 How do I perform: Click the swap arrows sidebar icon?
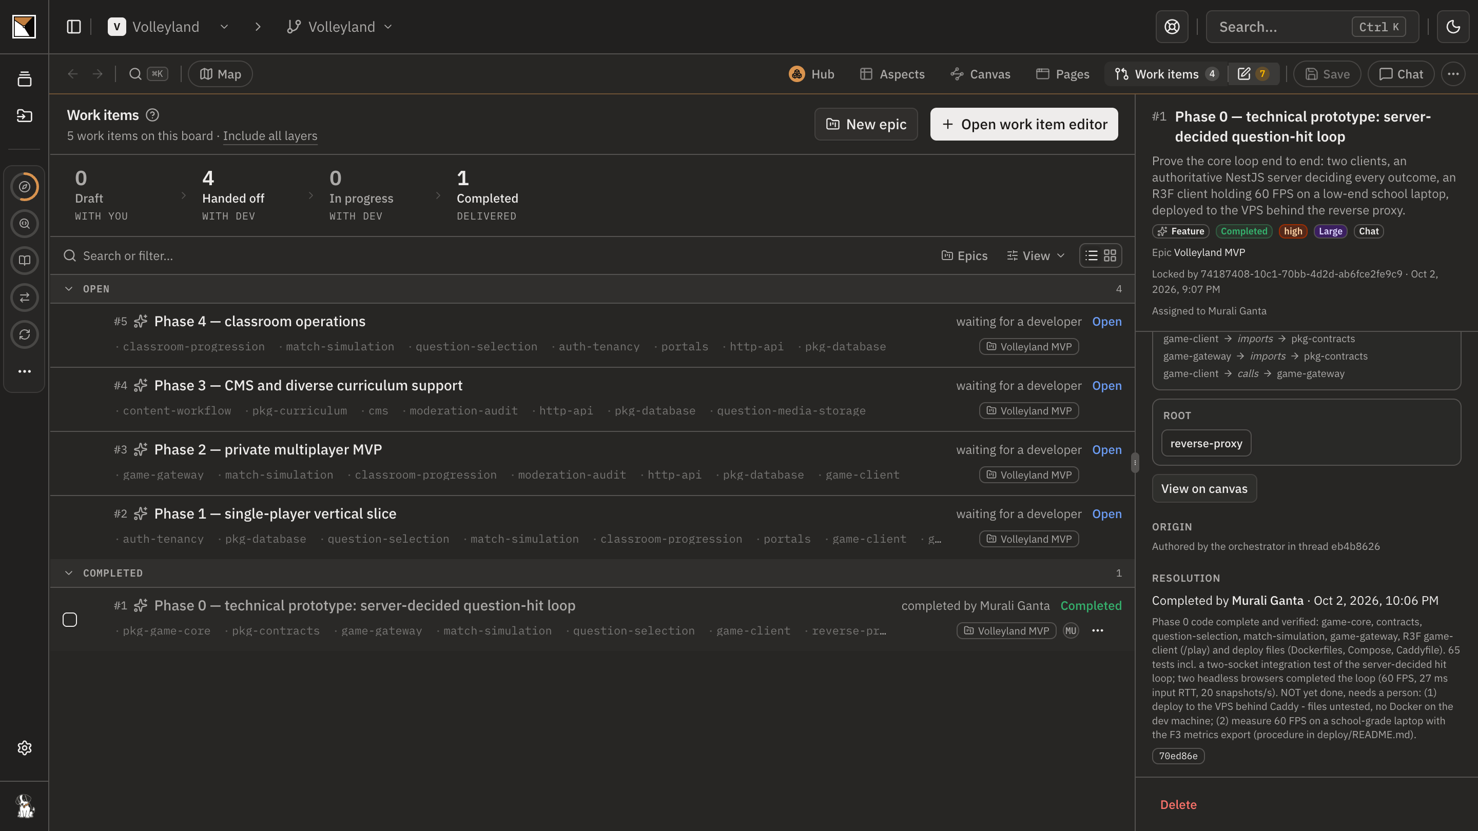point(24,298)
